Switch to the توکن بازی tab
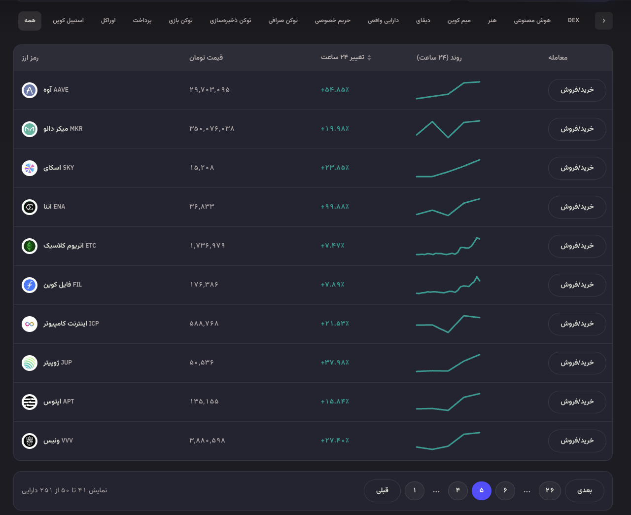Screen dimensions: 631x515 tap(181, 21)
